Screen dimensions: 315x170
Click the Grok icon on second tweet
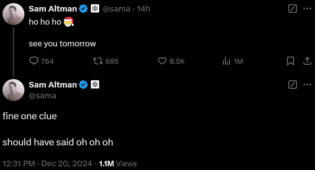(x=292, y=84)
